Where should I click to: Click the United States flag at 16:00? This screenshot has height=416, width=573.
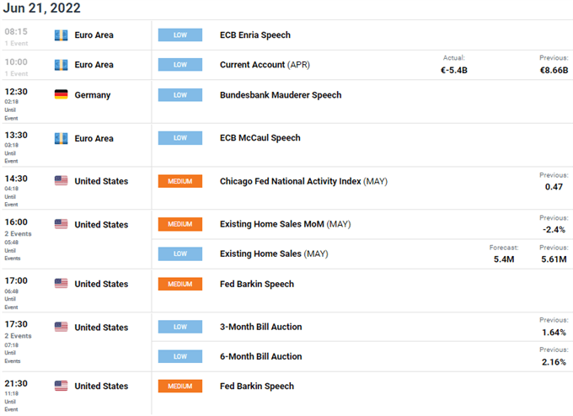coord(61,224)
